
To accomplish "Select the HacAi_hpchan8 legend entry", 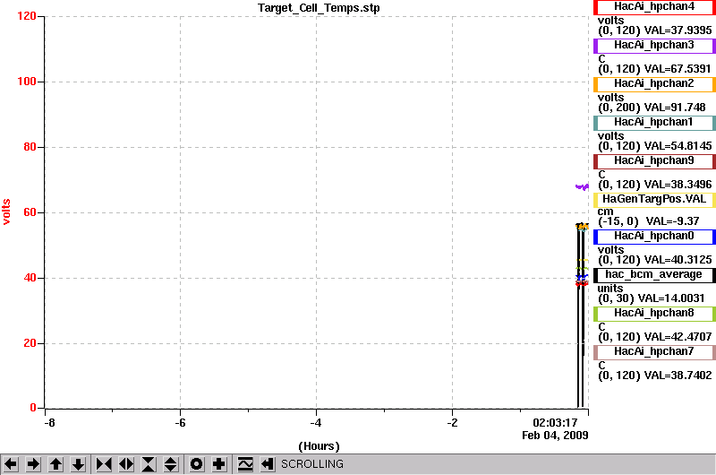I will 654,314.
